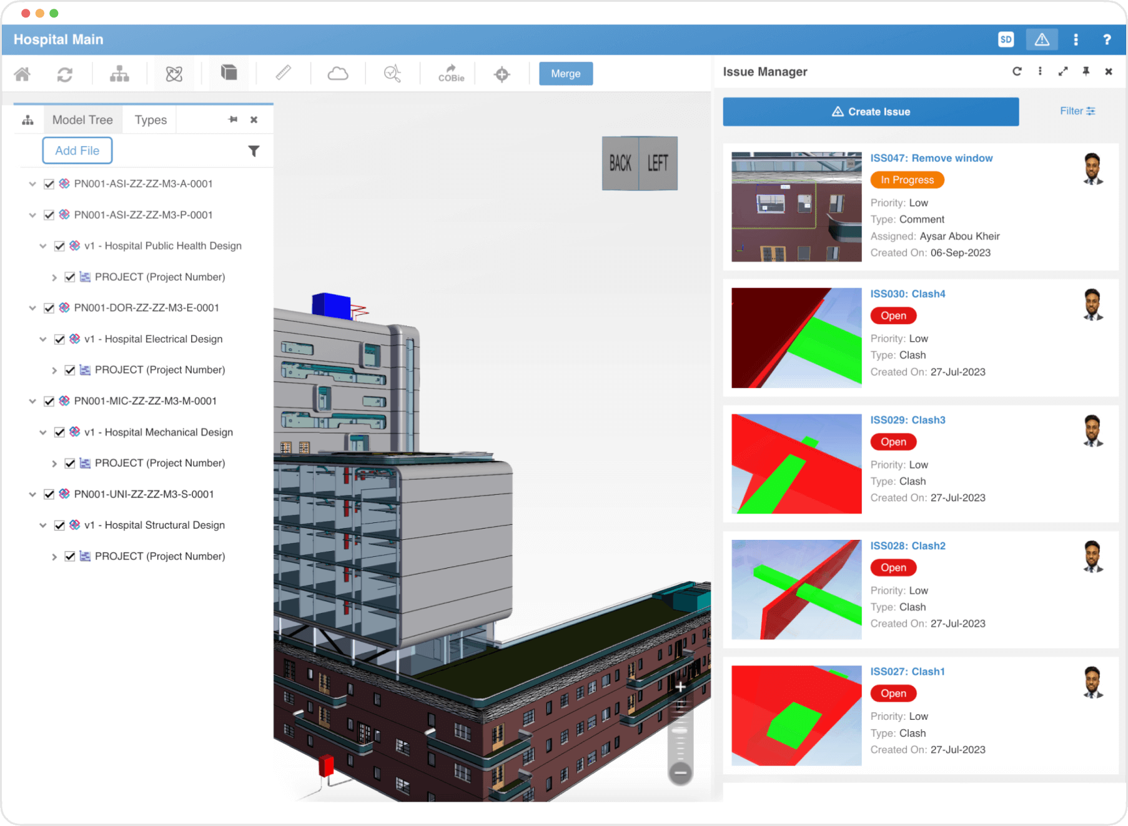Switch to the Model Tree tab
The image size is (1128, 826).
[x=82, y=120]
